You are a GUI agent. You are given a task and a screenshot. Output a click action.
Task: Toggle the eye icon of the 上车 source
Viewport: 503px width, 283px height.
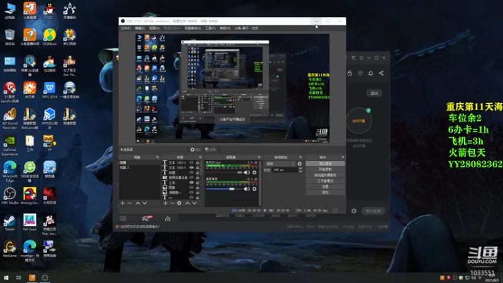pyautogui.click(x=192, y=182)
